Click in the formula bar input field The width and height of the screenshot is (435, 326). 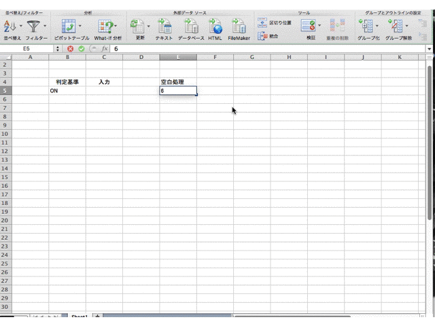(x=265, y=49)
